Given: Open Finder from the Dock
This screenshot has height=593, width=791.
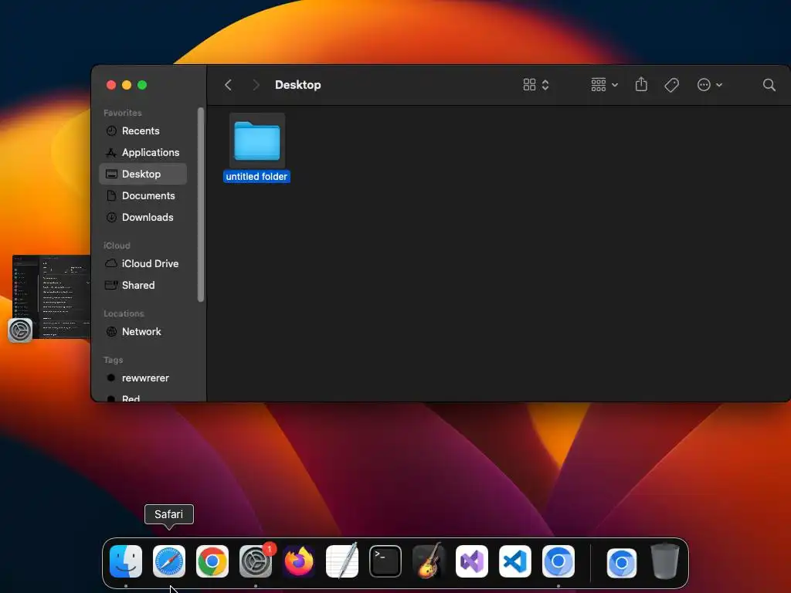Looking at the screenshot, I should 126,561.
